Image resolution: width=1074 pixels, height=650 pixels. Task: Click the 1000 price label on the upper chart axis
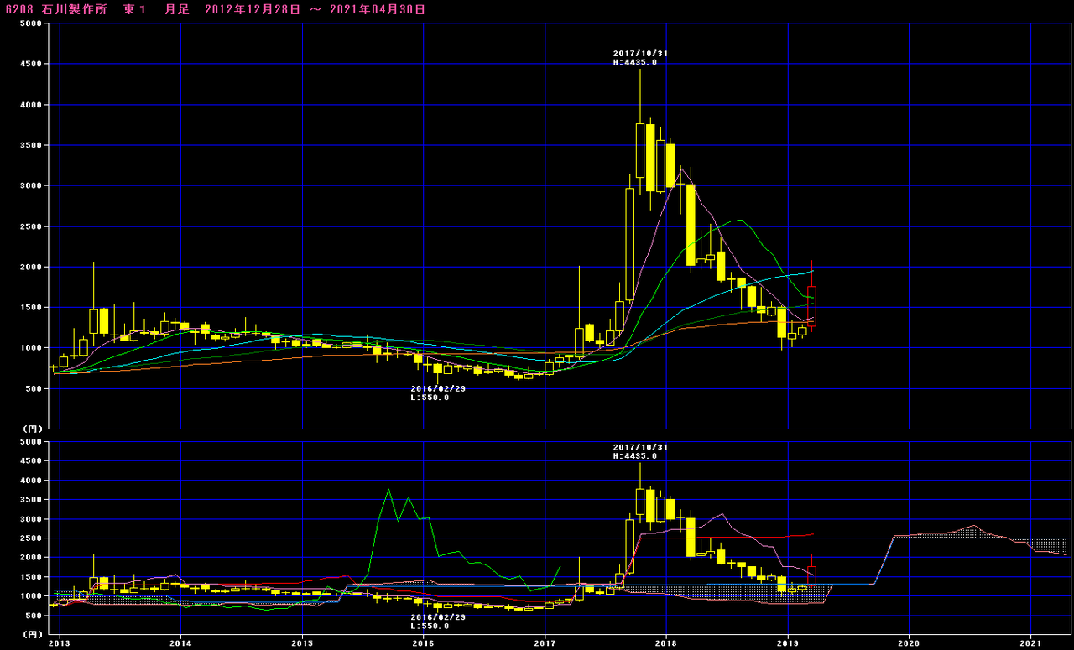pyautogui.click(x=31, y=348)
